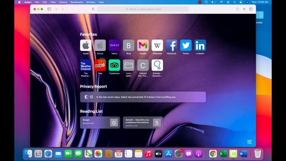Open The Weather Channel favorite
Screen dimensions: 286x161
86,65
